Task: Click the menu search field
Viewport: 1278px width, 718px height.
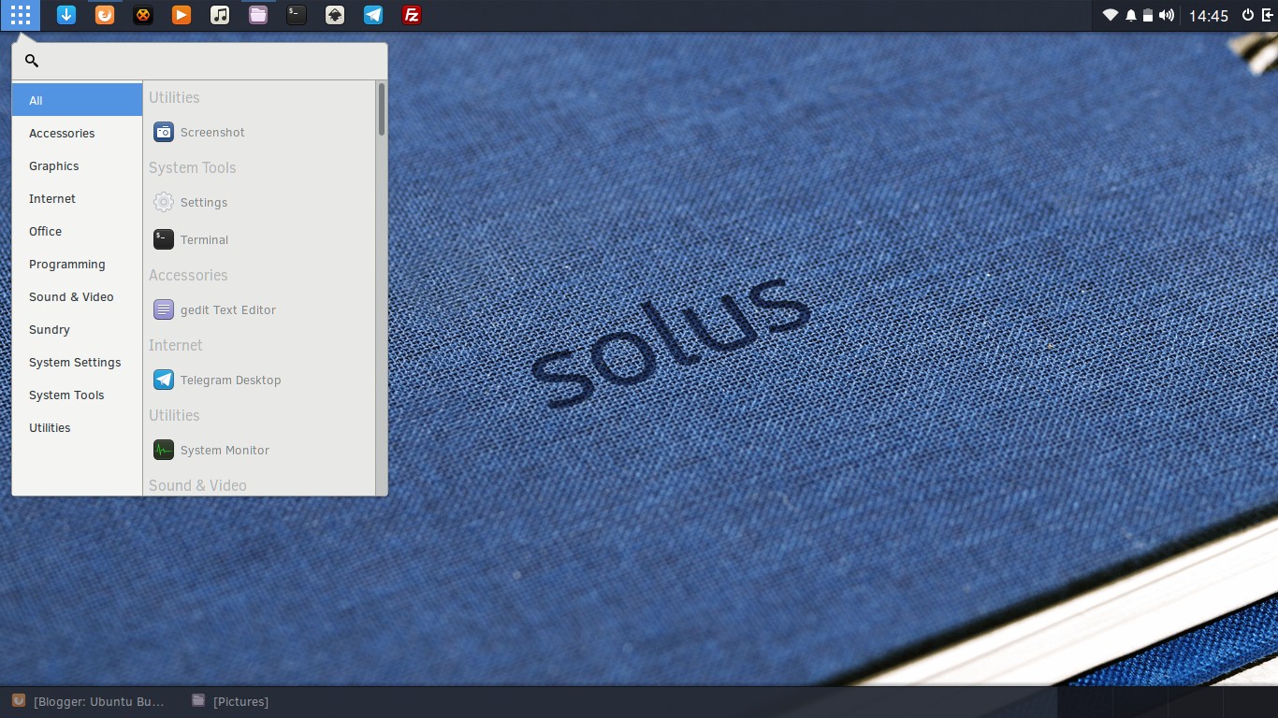Action: [199, 61]
